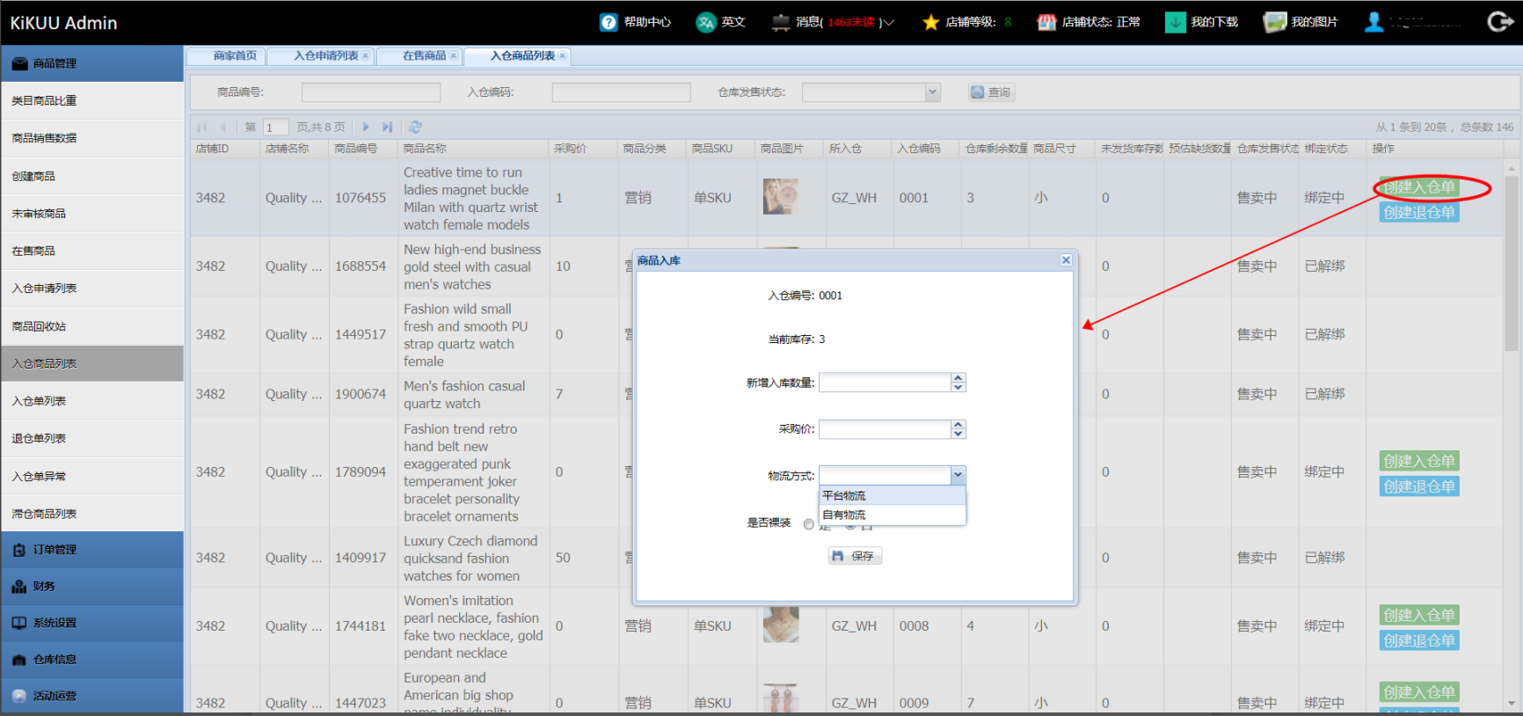Open 我的图片 pictures icon
Screen dimensions: 1523x716
click(x=1274, y=22)
